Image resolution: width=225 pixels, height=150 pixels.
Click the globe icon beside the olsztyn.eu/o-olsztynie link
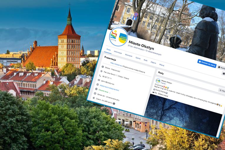pyautogui.click(x=97, y=84)
